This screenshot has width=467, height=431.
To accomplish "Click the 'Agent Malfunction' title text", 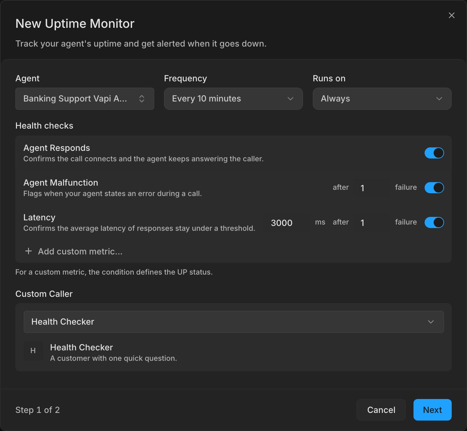I will point(61,182).
